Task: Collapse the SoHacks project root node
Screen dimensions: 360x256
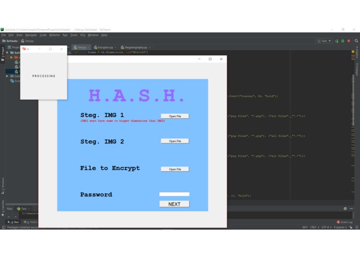Action: [7, 52]
